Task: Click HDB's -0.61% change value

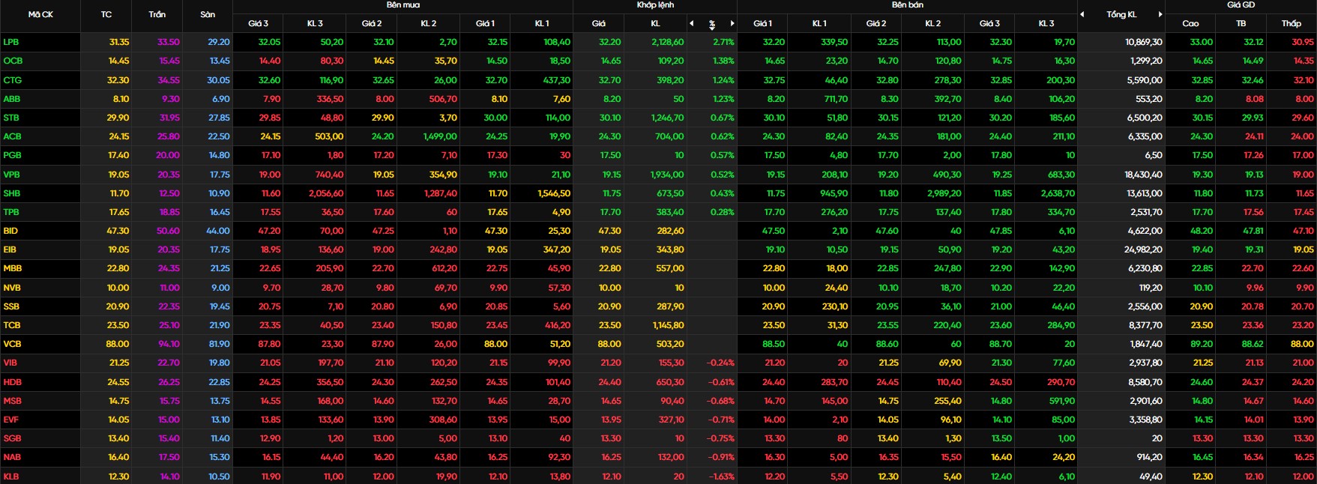Action: coord(721,382)
